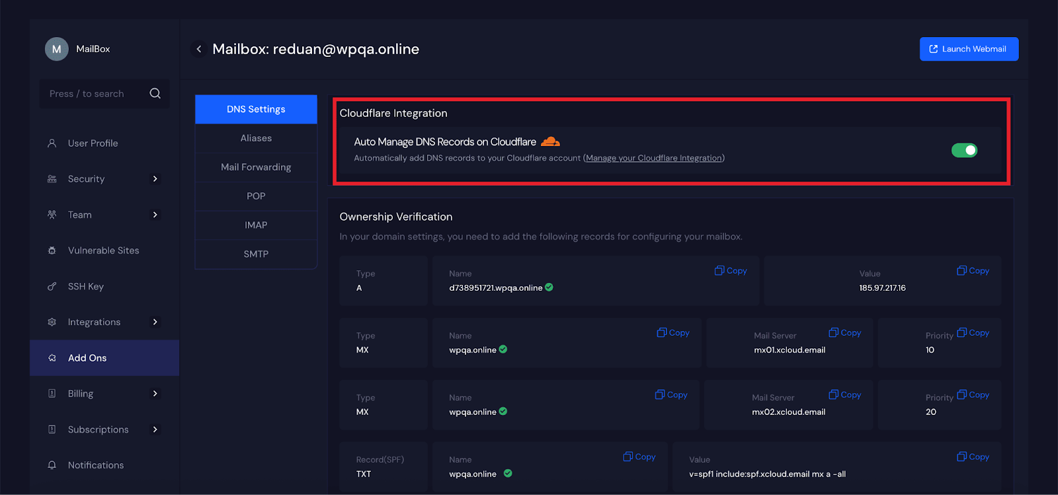Focus the Press / to search field

click(93, 94)
